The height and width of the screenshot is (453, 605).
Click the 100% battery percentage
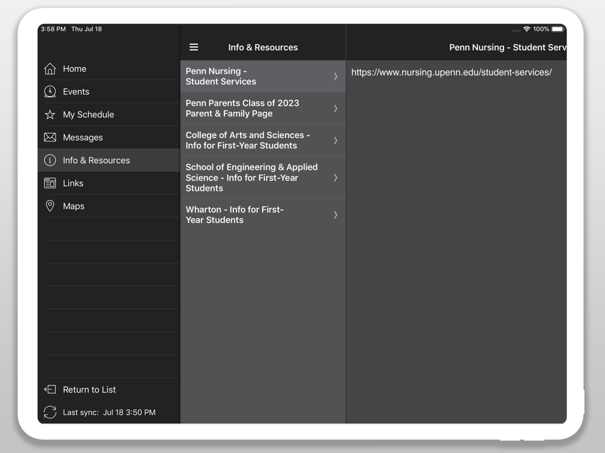pyautogui.click(x=541, y=29)
